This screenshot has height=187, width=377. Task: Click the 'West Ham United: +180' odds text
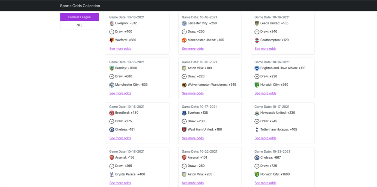[205, 129]
